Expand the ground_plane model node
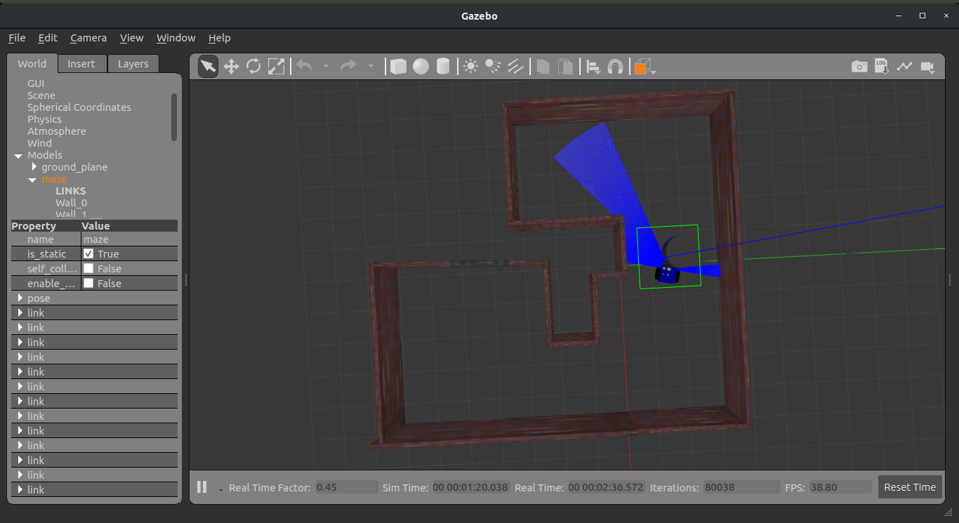Image resolution: width=959 pixels, height=523 pixels. click(x=34, y=167)
